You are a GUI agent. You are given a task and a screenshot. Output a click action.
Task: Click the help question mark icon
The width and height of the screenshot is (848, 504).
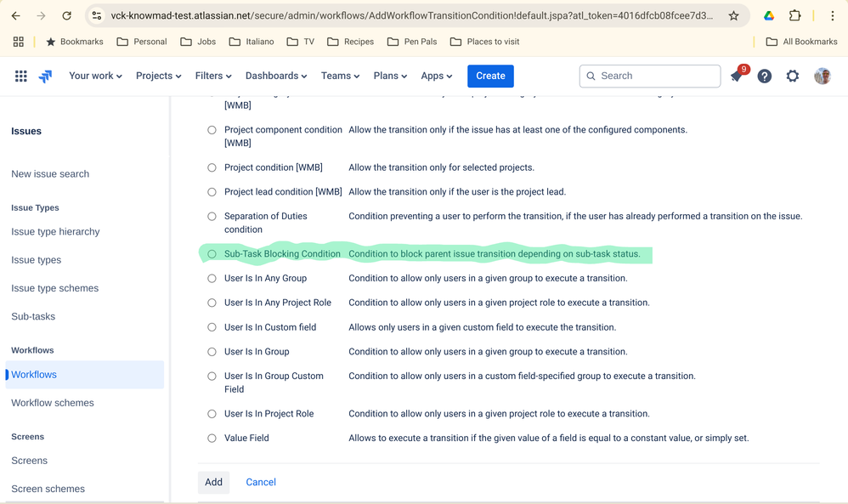tap(764, 76)
